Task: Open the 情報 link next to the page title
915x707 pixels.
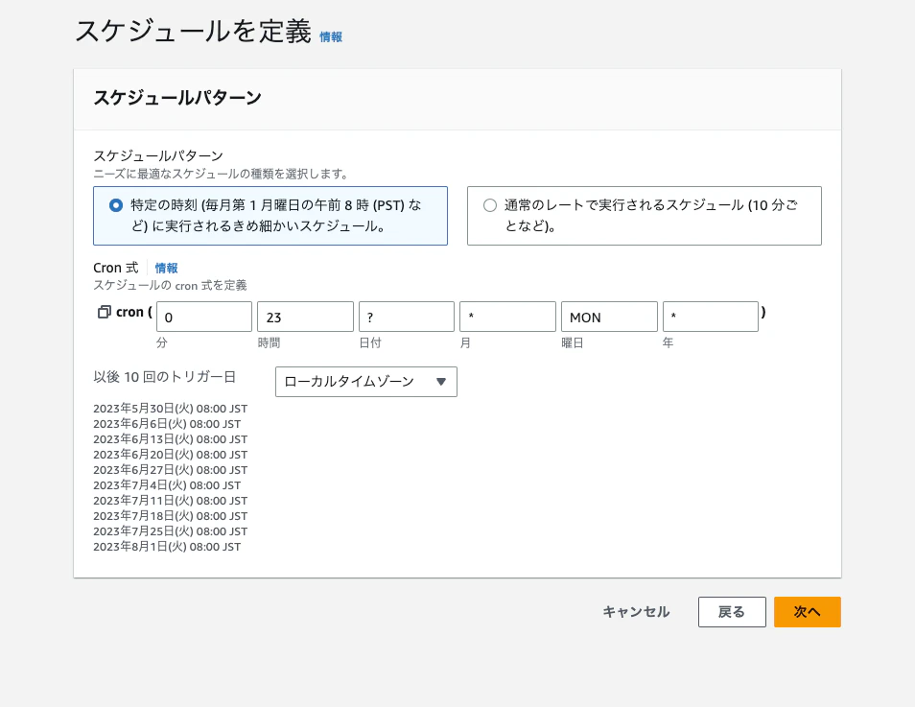Action: click(x=331, y=36)
